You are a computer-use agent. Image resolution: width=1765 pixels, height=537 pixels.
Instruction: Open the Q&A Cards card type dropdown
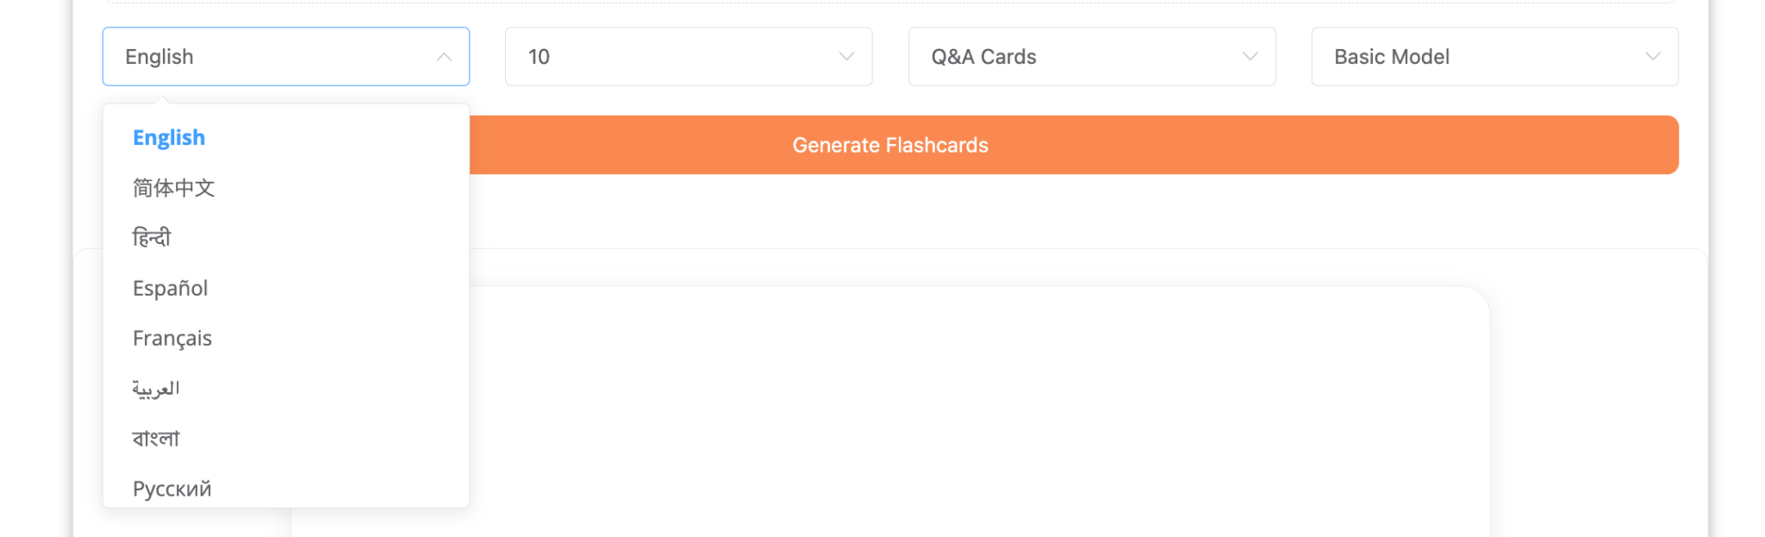(x=1091, y=57)
